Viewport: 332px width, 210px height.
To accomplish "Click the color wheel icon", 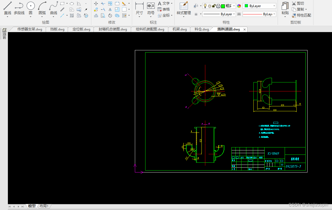I will click(x=239, y=6).
